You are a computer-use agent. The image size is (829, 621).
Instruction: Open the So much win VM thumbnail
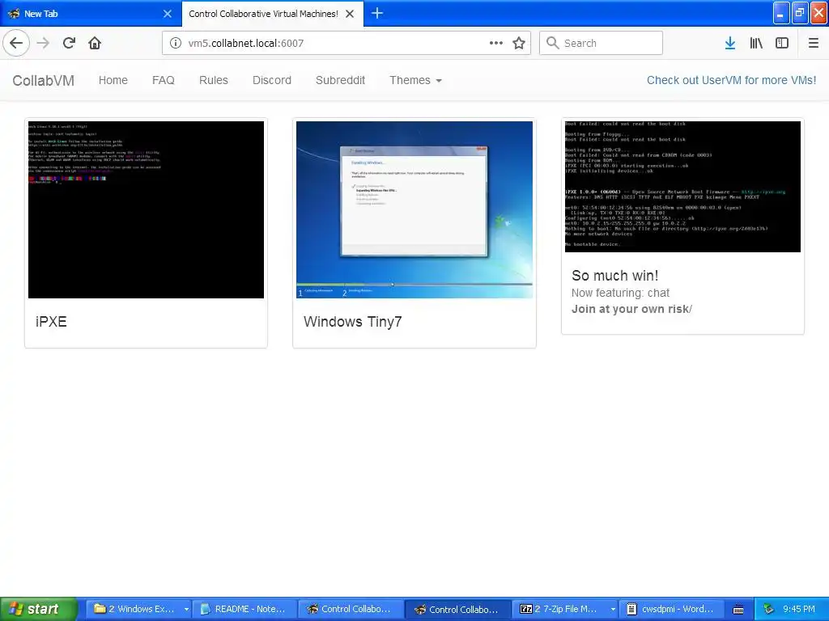pyautogui.click(x=682, y=187)
